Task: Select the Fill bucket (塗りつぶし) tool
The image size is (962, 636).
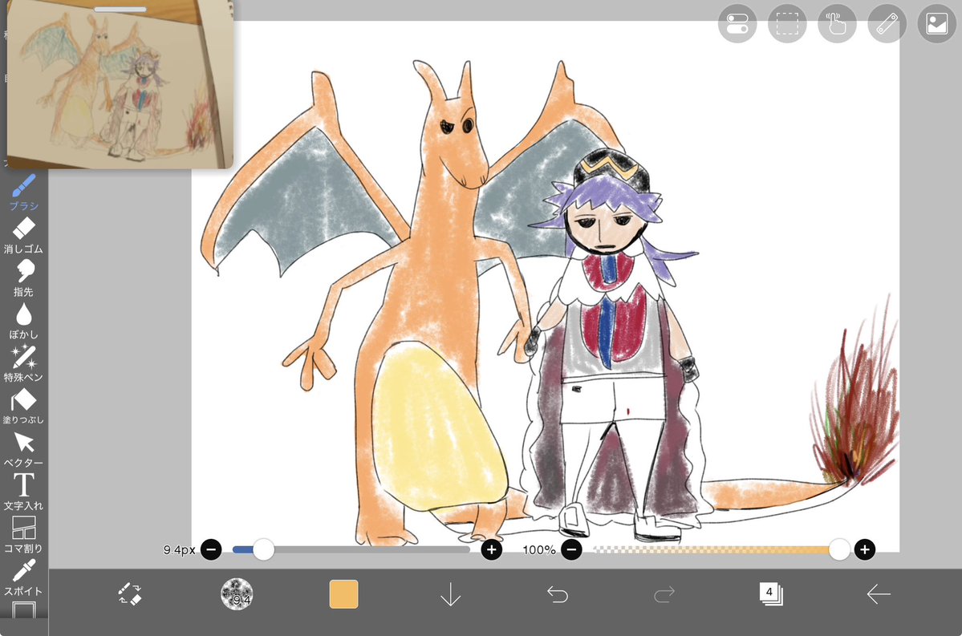Action: [x=23, y=406]
